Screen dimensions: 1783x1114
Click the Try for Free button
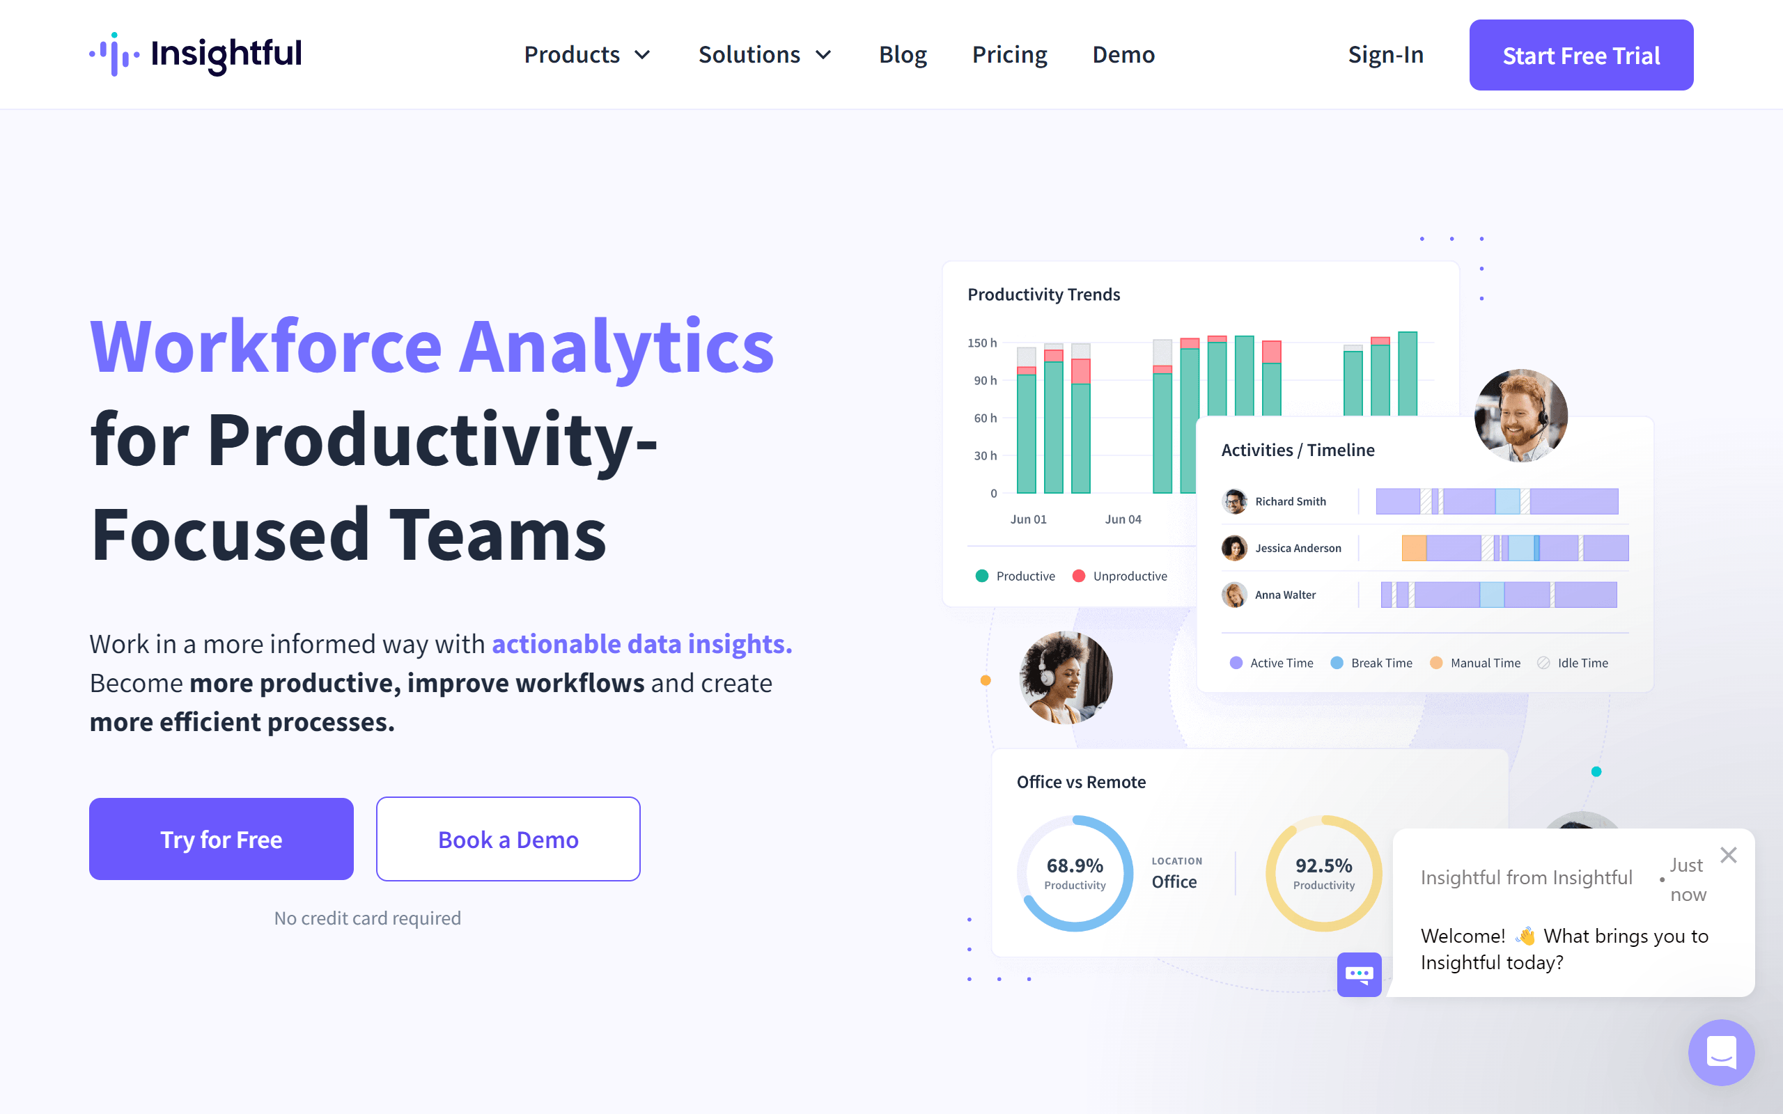point(221,840)
